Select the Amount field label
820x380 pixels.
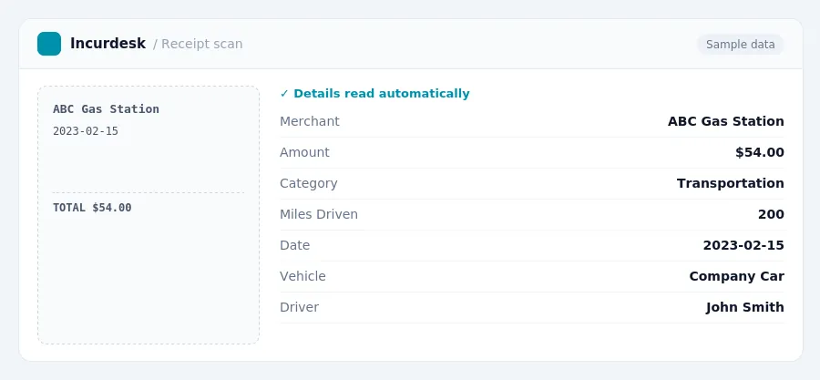coord(304,152)
